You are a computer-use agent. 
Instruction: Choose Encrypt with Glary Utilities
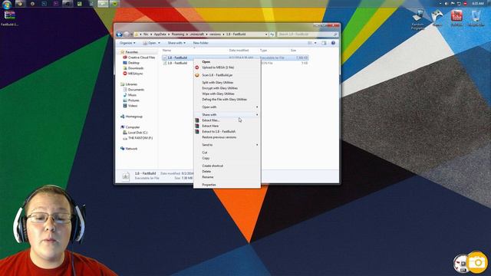[227, 88]
